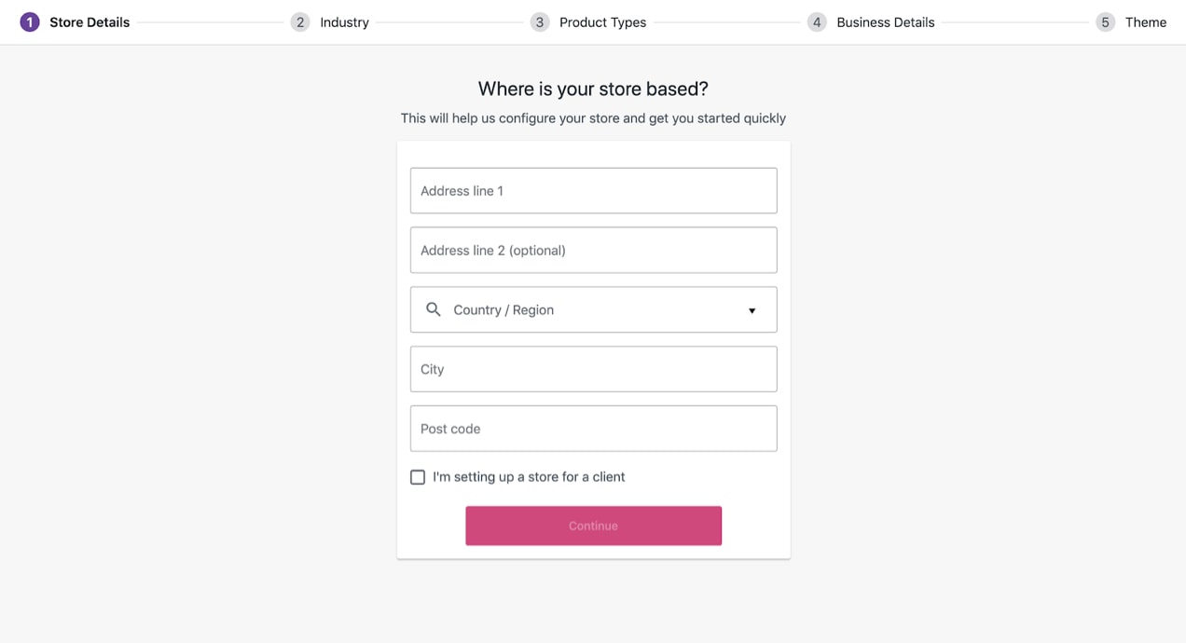This screenshot has height=643, width=1186.
Task: Expand the country selector caret
Action: tap(752, 309)
